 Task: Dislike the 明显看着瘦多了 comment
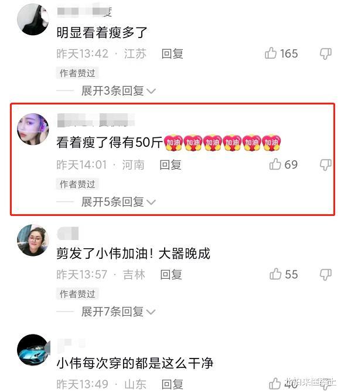(326, 53)
